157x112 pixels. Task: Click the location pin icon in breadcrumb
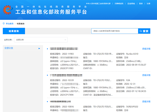pos(3,23)
